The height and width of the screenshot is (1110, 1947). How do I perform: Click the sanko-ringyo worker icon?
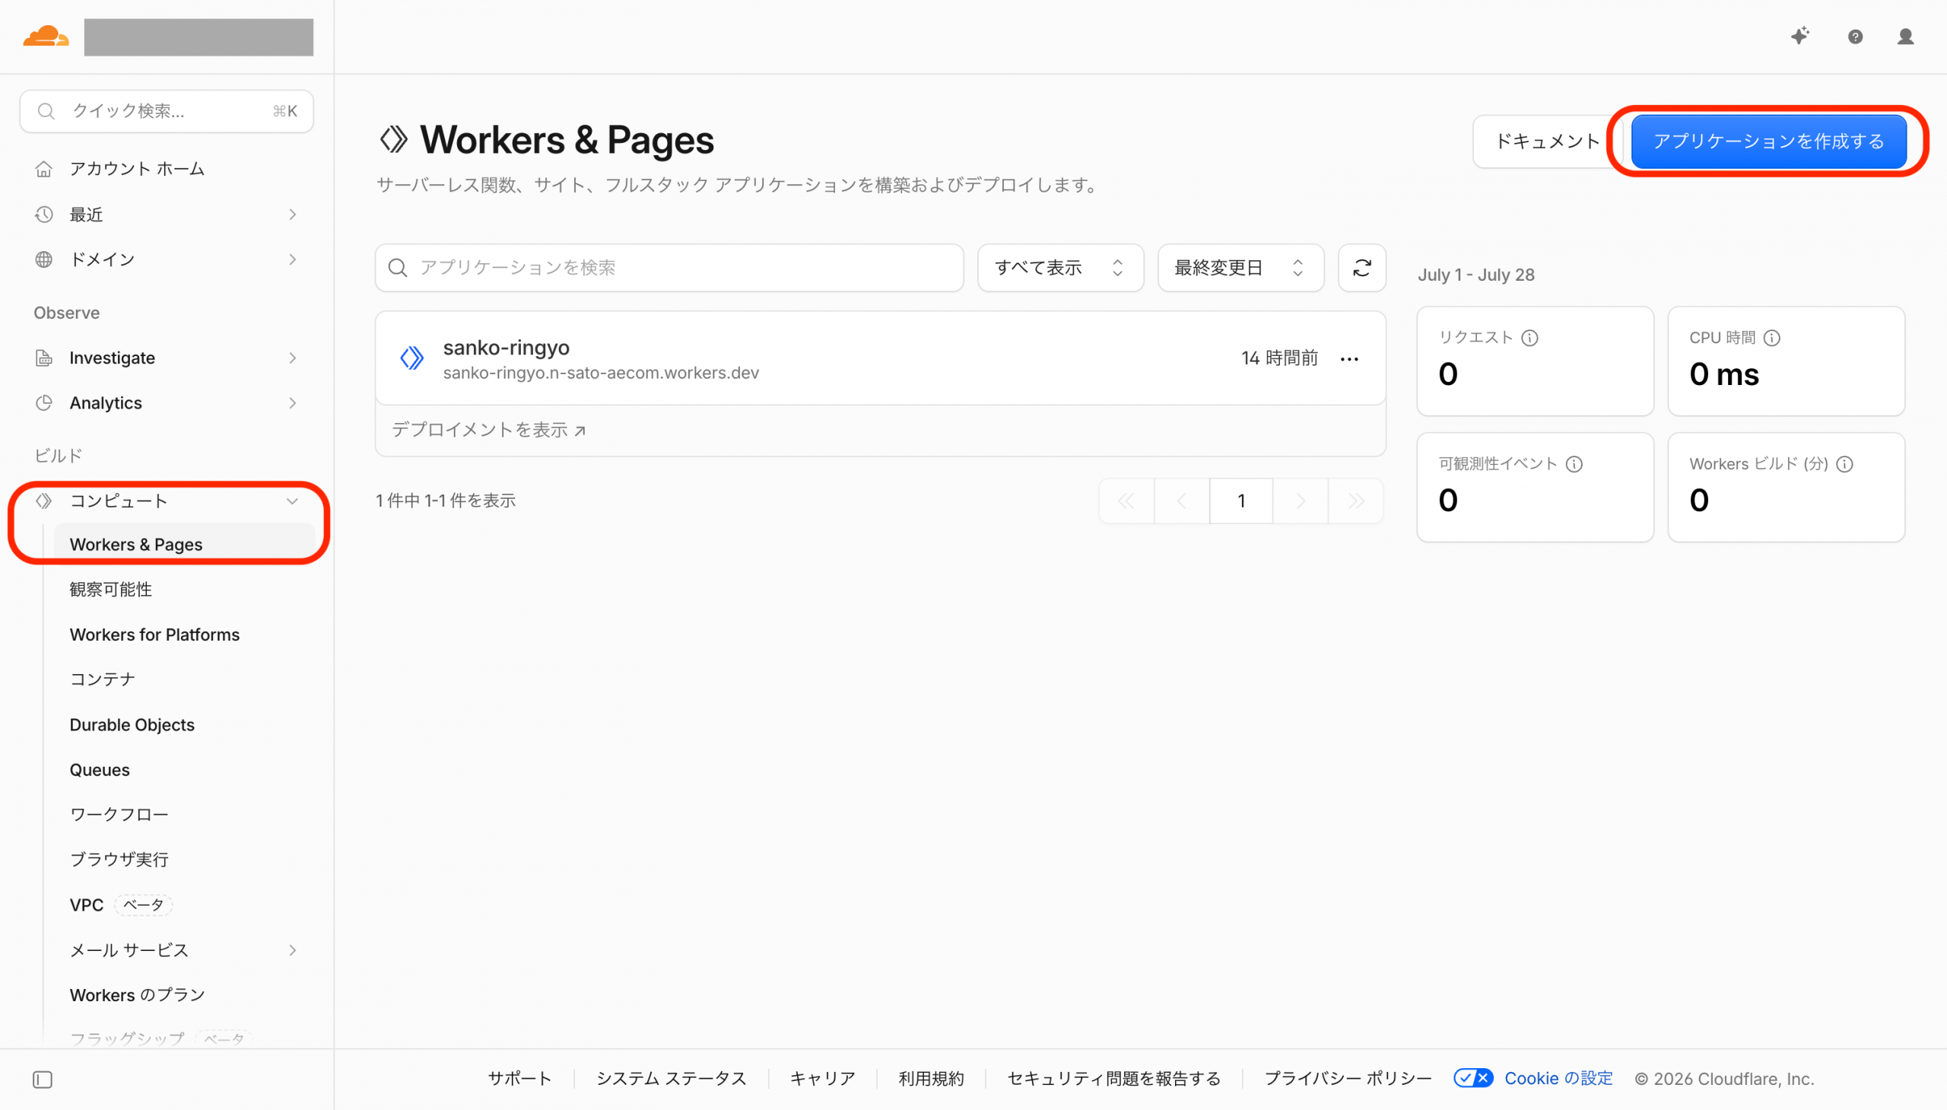[412, 358]
